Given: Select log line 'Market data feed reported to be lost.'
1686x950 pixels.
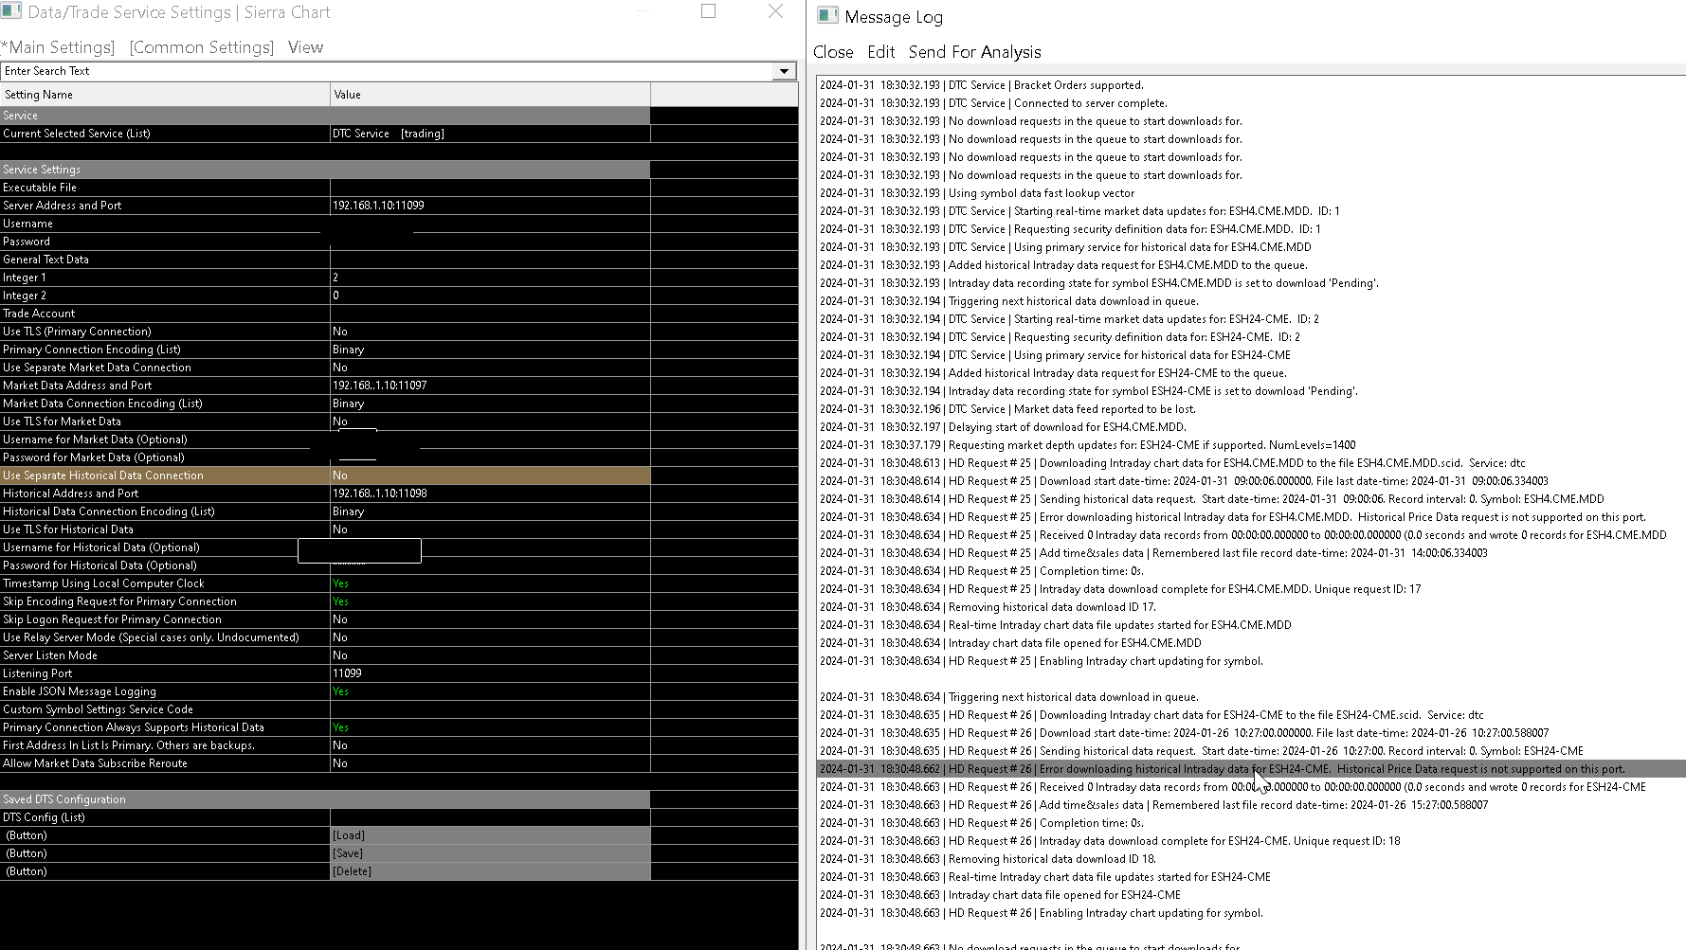Looking at the screenshot, I should 1007,409.
